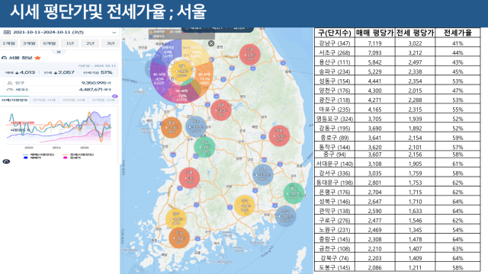Click the orange star favorite icon
The image size is (488, 274).
tap(37, 58)
